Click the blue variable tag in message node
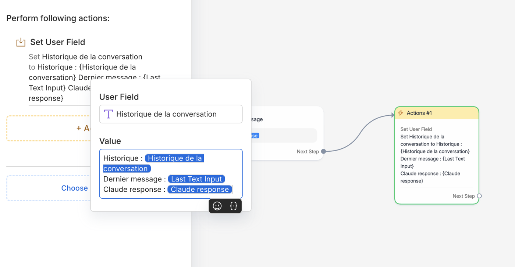 point(255,136)
